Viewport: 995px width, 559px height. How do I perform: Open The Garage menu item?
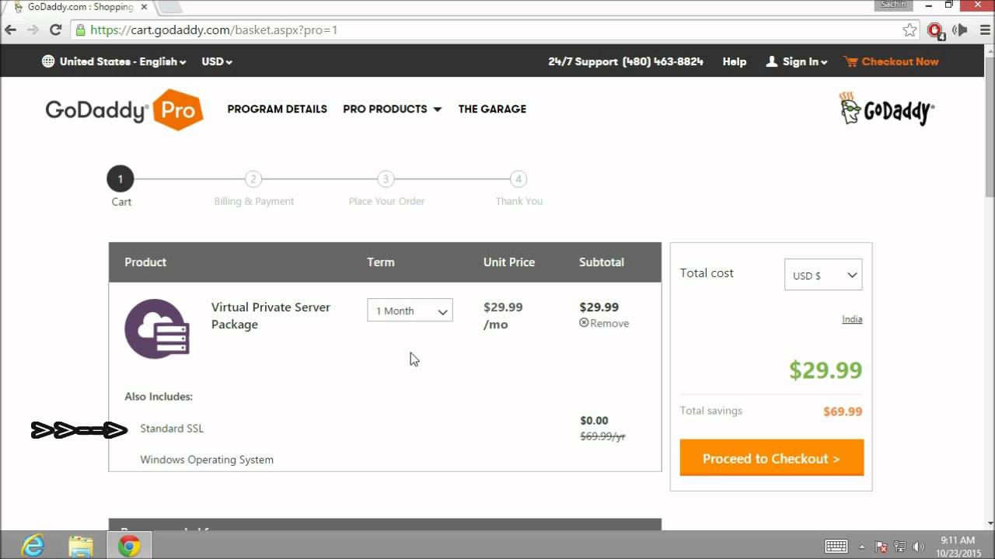492,109
